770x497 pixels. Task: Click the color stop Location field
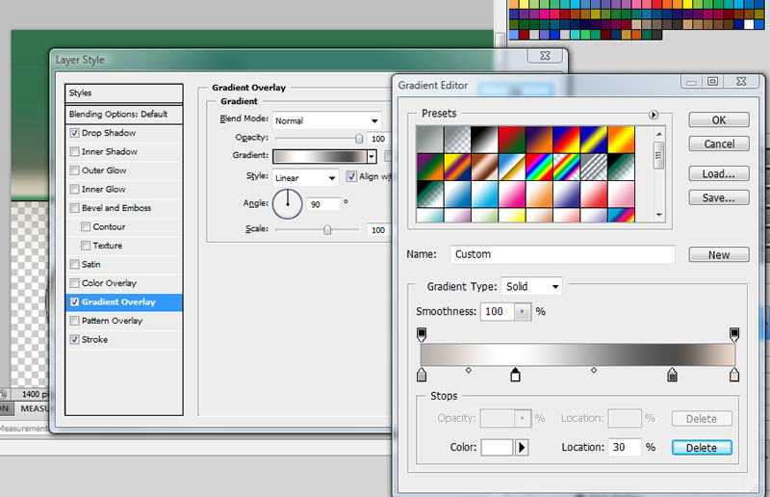coord(625,447)
